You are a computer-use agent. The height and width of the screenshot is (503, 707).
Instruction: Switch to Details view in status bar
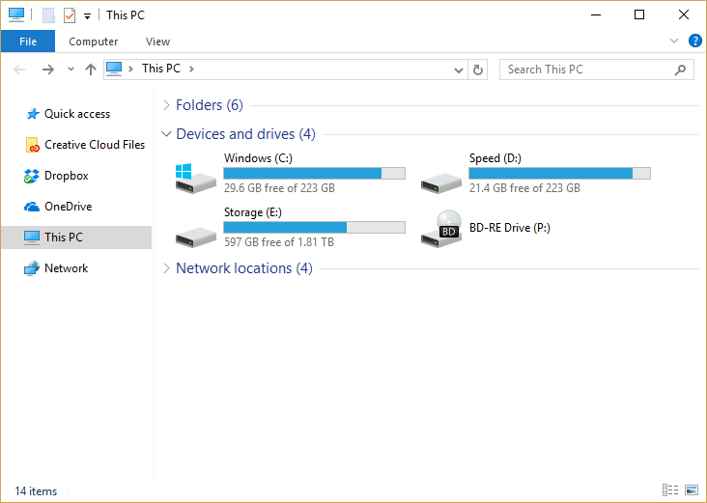(670, 489)
